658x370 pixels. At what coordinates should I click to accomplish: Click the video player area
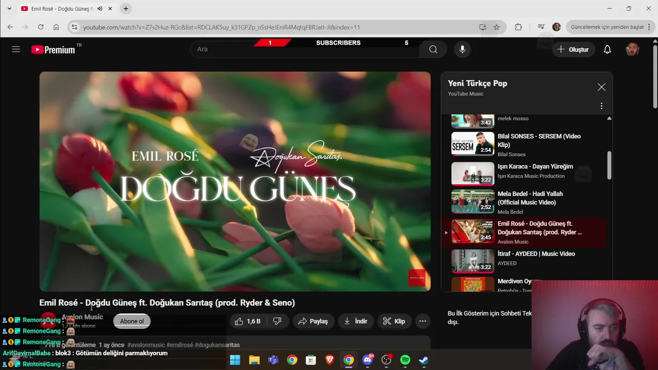click(x=235, y=181)
